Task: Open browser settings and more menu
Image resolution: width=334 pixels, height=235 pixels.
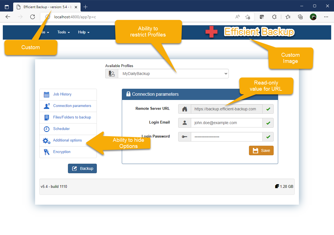Action: point(326,17)
